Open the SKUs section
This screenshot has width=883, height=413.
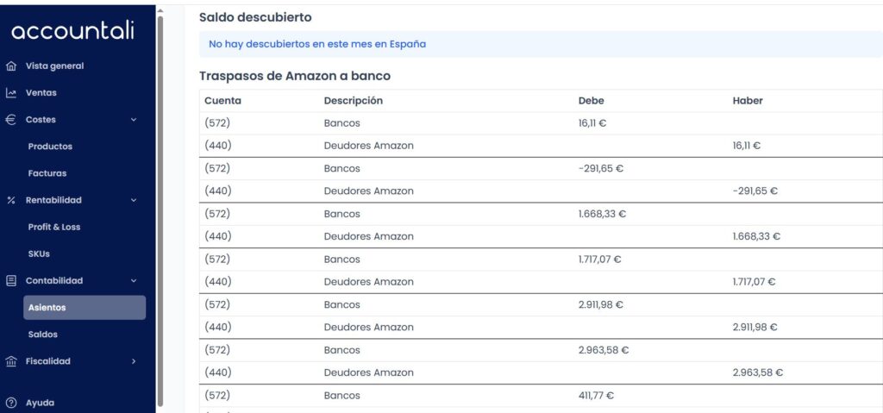coord(39,254)
